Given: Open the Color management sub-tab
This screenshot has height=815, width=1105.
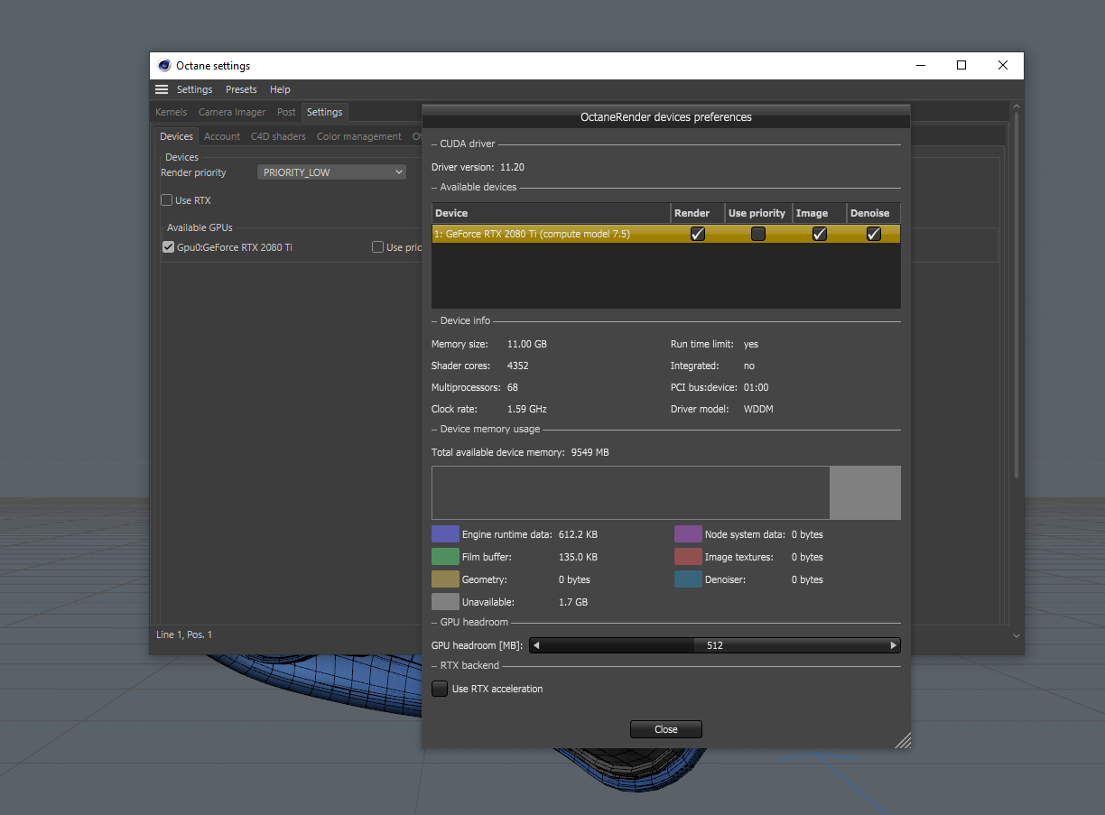Looking at the screenshot, I should (x=358, y=136).
